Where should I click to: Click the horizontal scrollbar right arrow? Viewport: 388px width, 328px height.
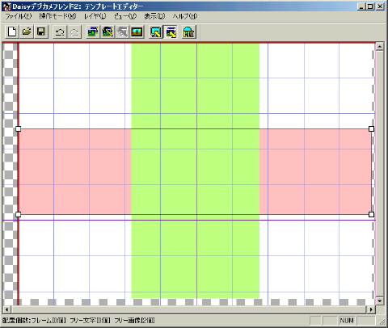coord(371,309)
